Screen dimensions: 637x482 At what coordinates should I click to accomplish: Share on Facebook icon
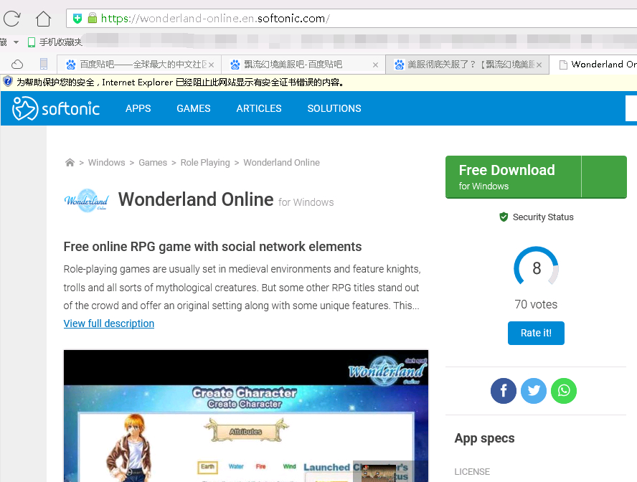click(x=504, y=391)
